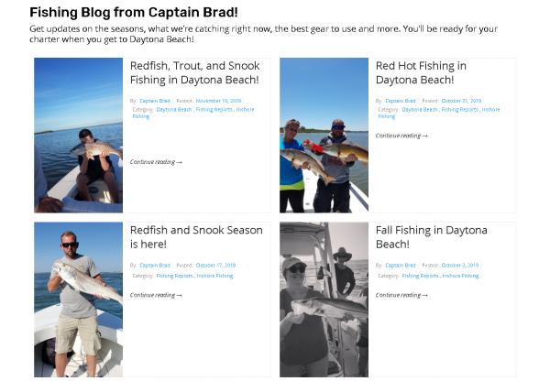Open thumbnail of man in gray shirt holding fish
The width and height of the screenshot is (550, 381).
point(79,299)
